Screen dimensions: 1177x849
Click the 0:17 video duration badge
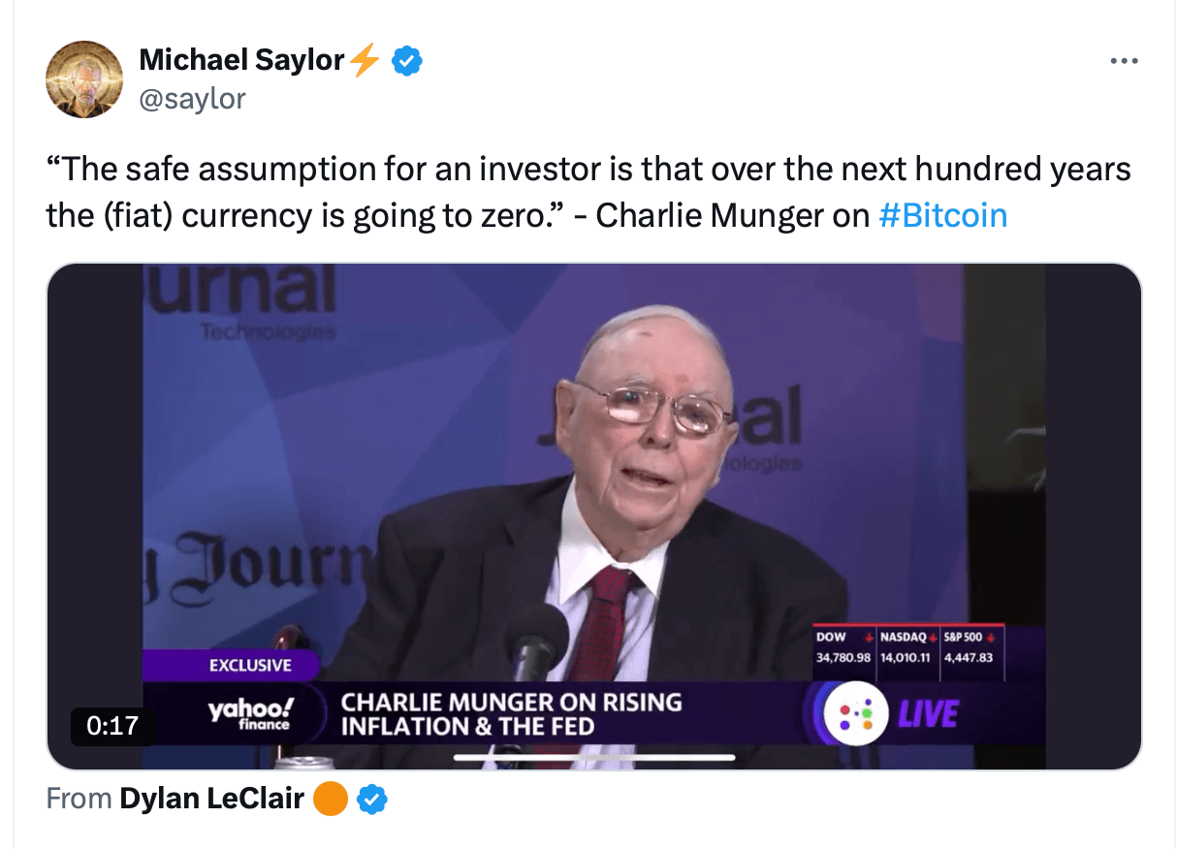(112, 725)
